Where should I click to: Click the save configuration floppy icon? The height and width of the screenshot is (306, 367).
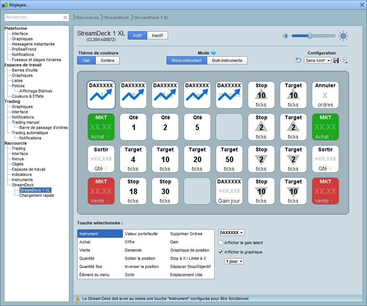(x=336, y=60)
